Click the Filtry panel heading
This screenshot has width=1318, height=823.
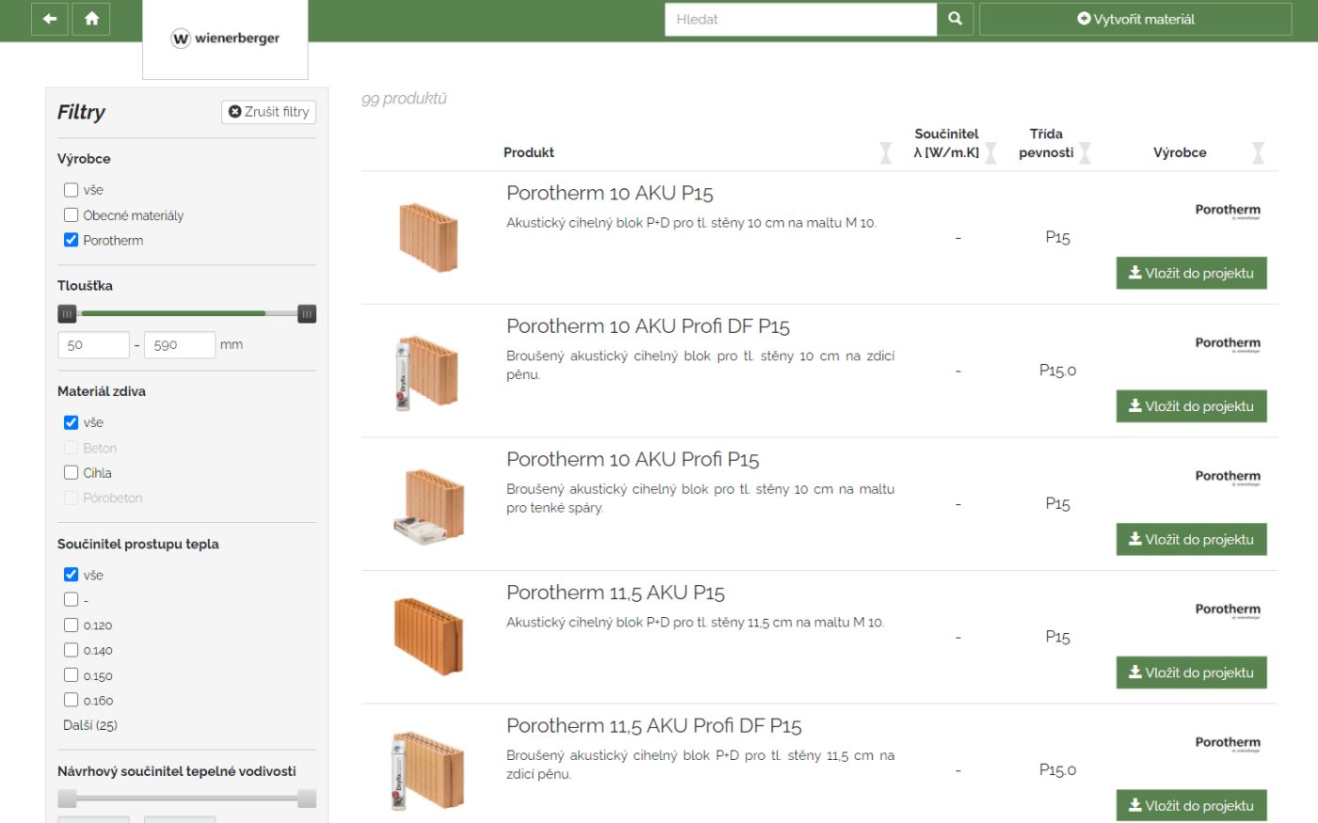pos(81,111)
